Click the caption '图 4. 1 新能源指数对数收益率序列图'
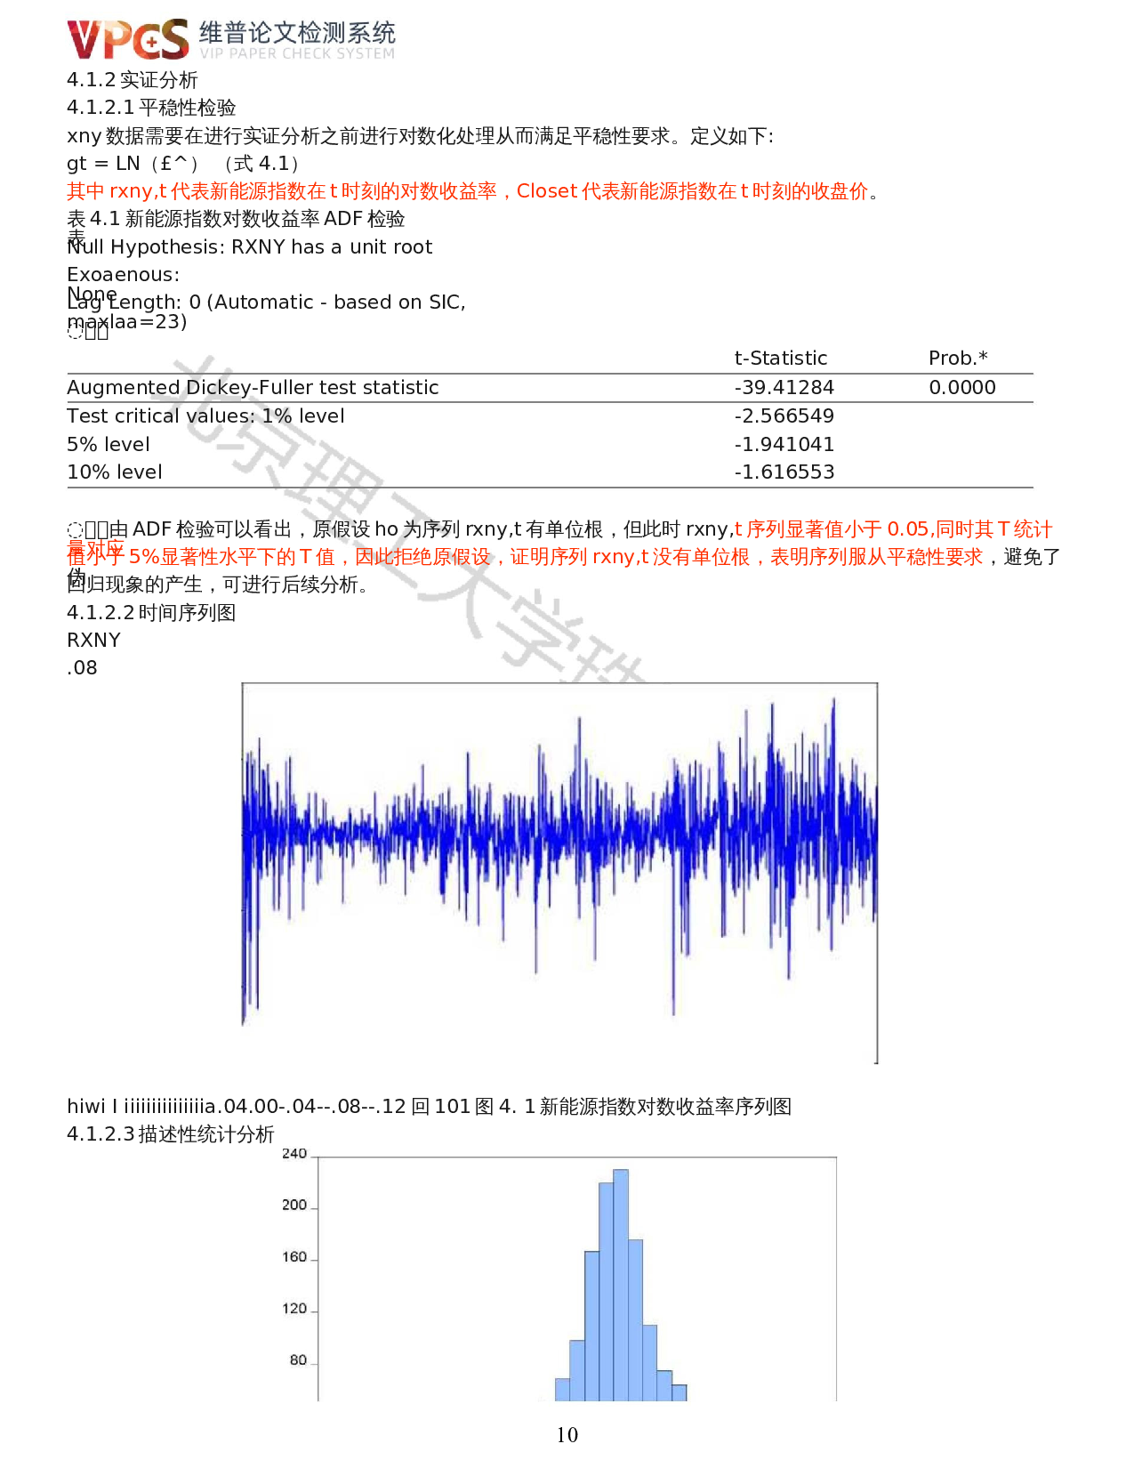Image resolution: width=1134 pixels, height=1468 pixels. (633, 1107)
